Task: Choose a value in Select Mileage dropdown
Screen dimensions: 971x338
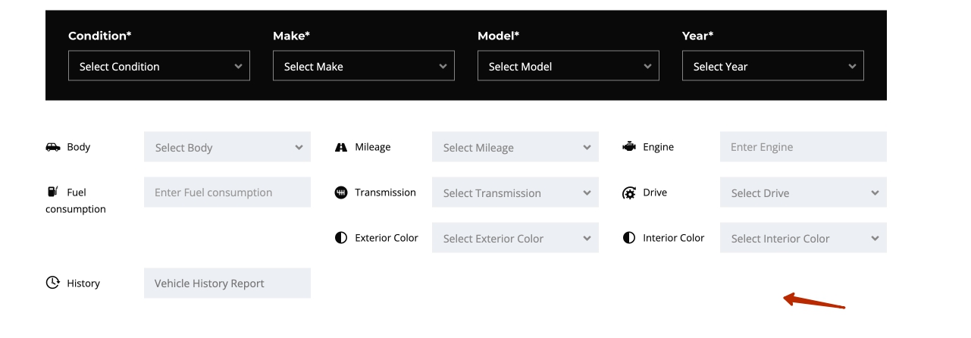Action: point(515,147)
